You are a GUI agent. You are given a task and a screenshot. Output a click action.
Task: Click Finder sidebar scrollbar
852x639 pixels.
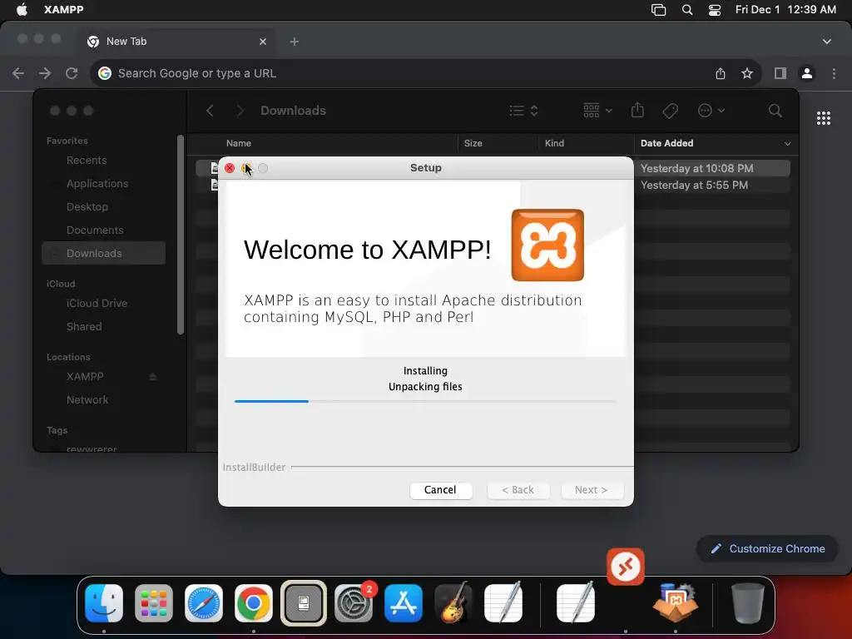(x=181, y=235)
